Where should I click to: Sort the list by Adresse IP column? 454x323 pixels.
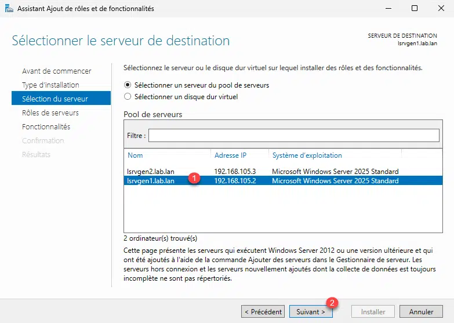(x=230, y=155)
